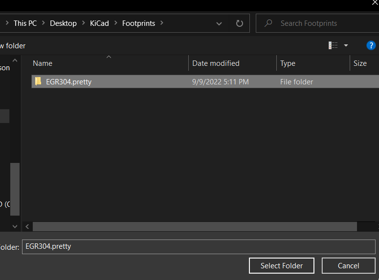Image resolution: width=379 pixels, height=280 pixels.
Task: Close the dialog with the X button
Action: [x=375, y=2]
